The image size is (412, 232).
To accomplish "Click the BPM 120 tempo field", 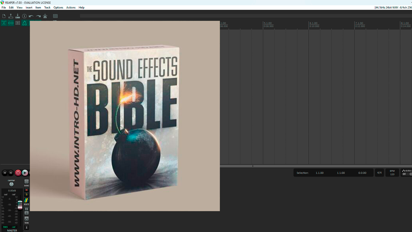I will tap(392, 173).
